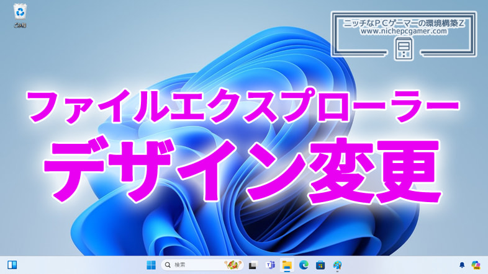This screenshot has width=488, height=274.
Task: Launch Microsoft Edge from the taskbar
Action: (x=304, y=265)
